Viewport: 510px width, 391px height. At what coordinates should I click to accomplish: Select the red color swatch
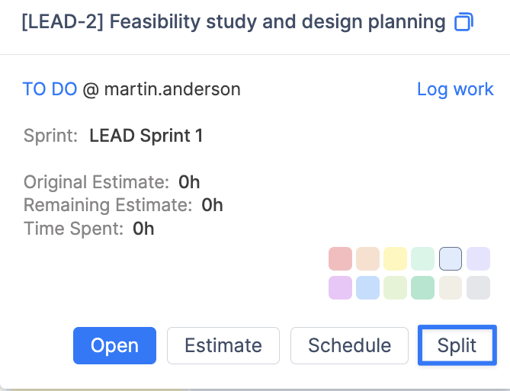coord(340,258)
